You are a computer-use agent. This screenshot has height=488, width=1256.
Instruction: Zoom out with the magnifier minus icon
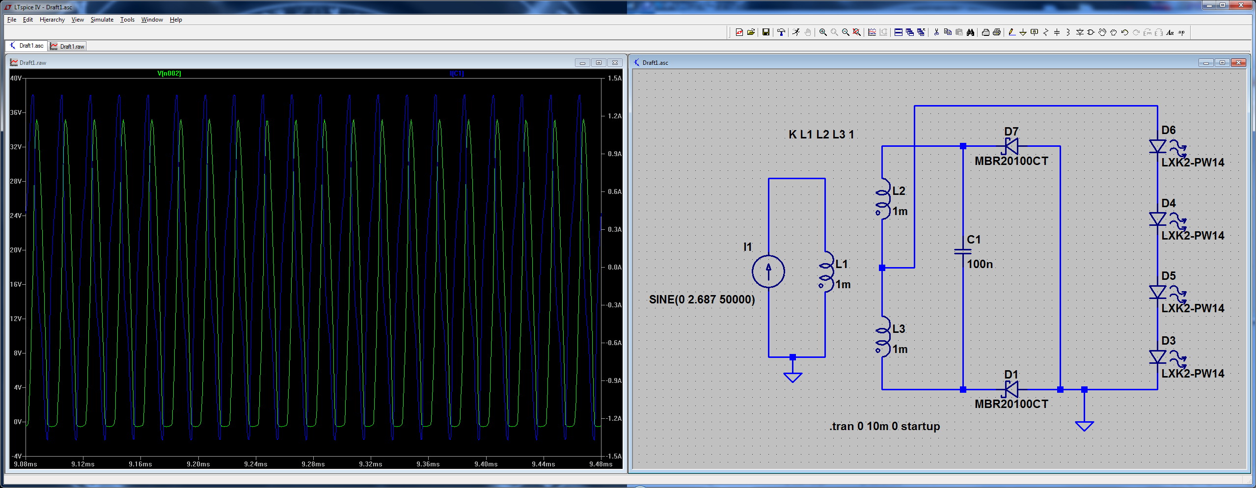pos(846,32)
